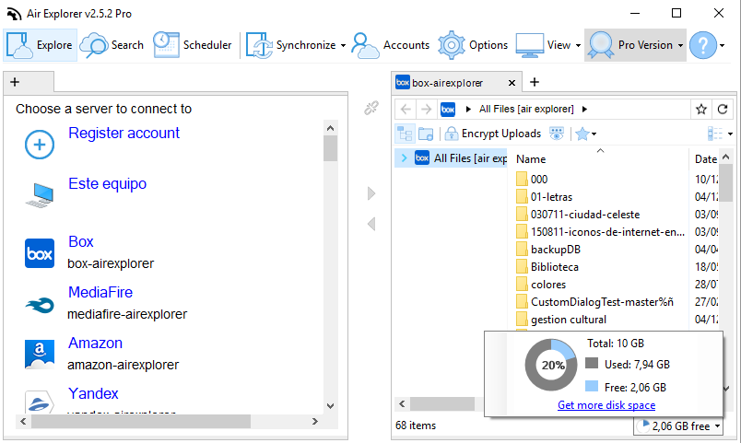Click the Amazon cloud logo icon
Image resolution: width=741 pixels, height=443 pixels.
point(40,355)
